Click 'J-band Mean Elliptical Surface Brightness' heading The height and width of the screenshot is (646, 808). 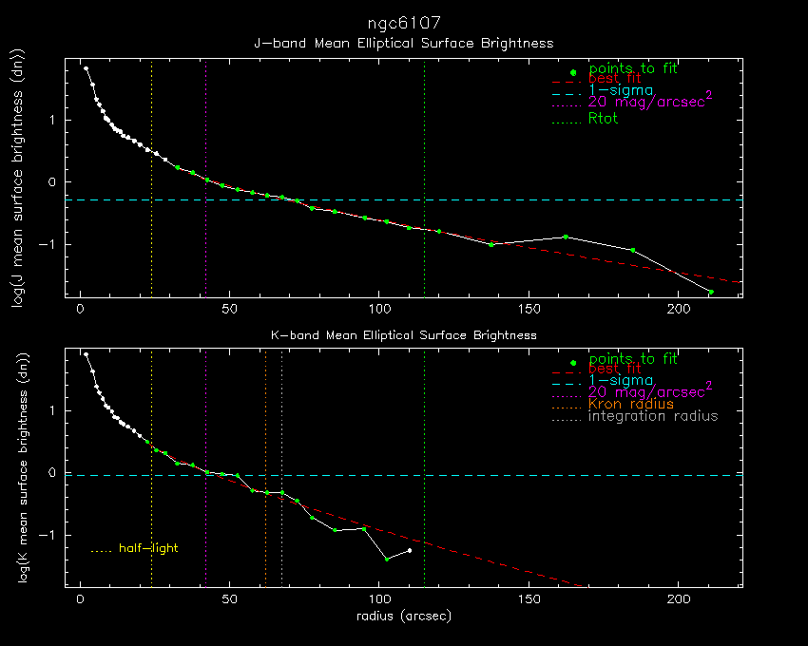coord(404,44)
